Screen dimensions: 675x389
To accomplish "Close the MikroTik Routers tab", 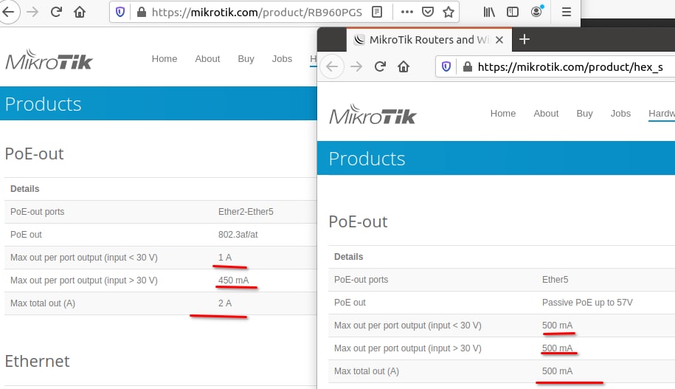I will click(499, 40).
